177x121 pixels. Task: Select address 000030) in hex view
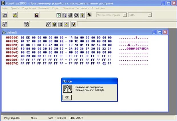[12, 49]
